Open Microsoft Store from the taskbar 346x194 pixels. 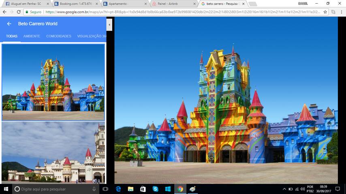(x=143, y=189)
